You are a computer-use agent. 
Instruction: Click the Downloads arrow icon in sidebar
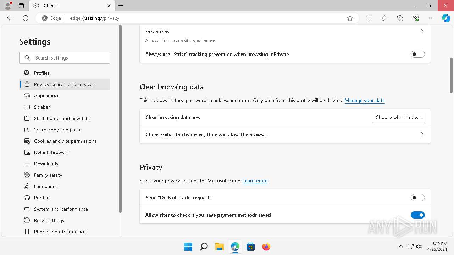(x=27, y=164)
